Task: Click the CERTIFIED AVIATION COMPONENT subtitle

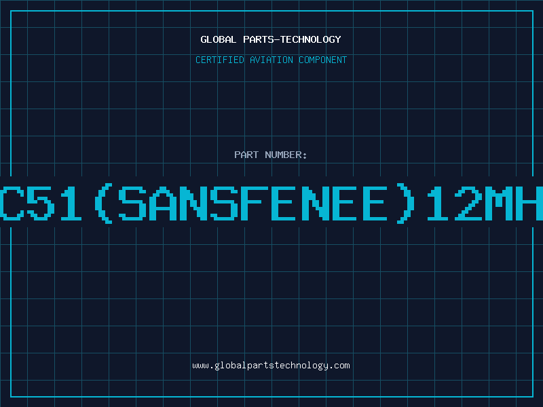Action: point(271,60)
